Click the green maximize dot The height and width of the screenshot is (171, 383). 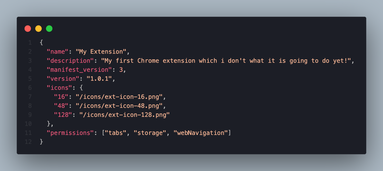tap(49, 29)
